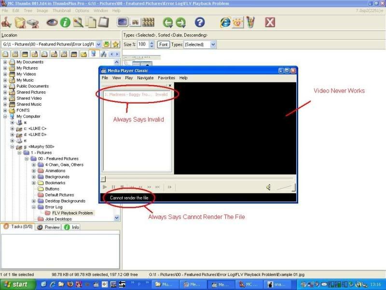Expand the c: <LUKE C> drive node
Image resolution: width=386 pixels, height=290 pixels.
coord(12,129)
